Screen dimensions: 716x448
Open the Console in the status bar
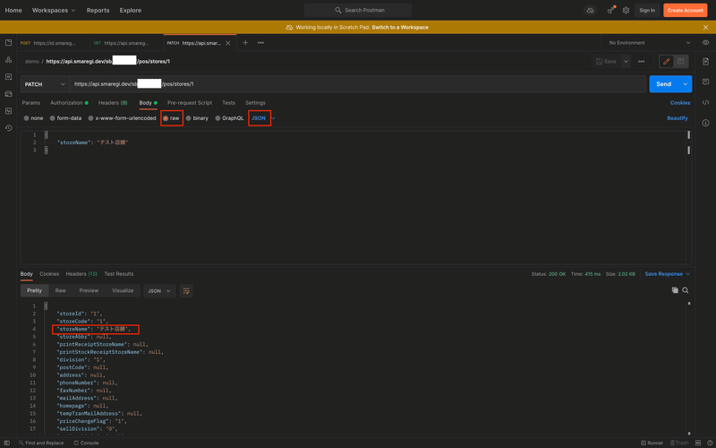tap(86, 443)
